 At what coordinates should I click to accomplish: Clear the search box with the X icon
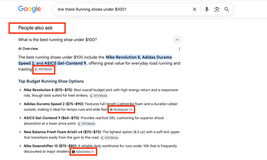click(195, 9)
